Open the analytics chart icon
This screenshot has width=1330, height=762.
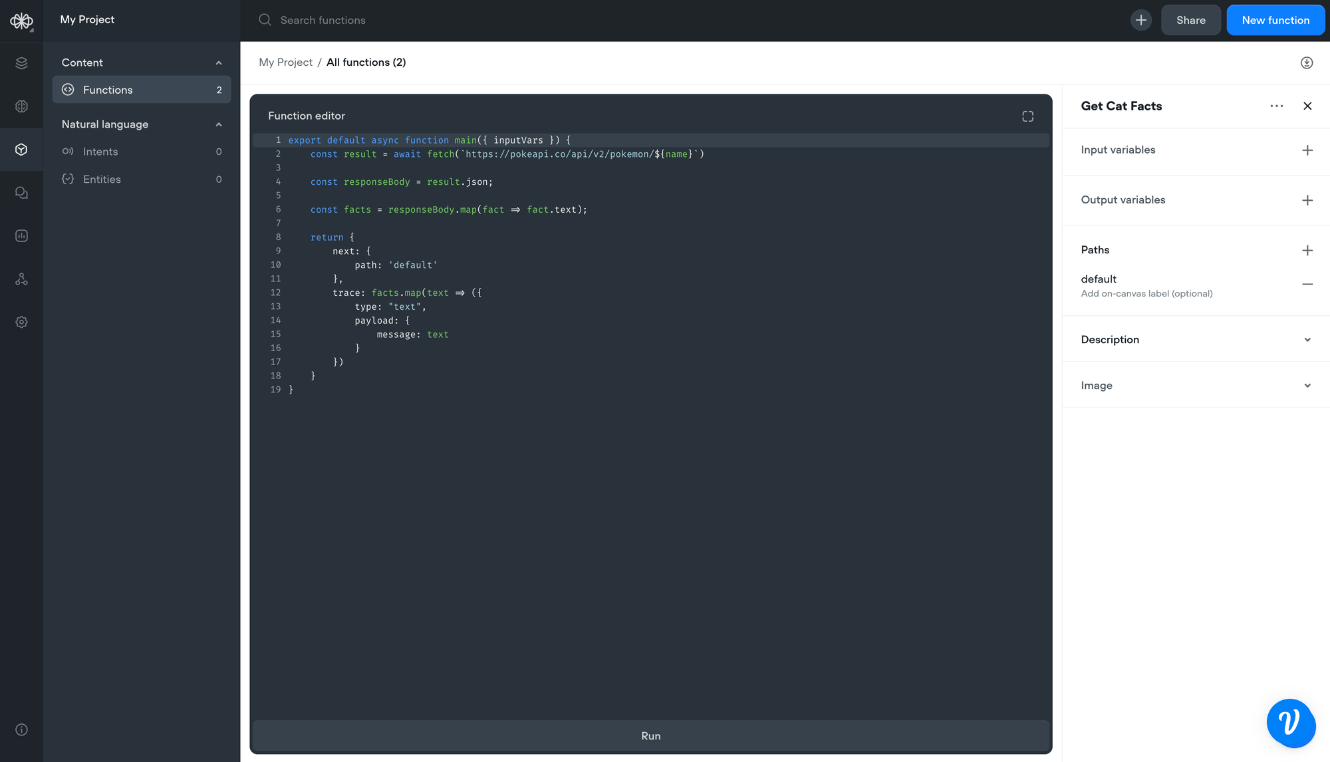tap(21, 236)
